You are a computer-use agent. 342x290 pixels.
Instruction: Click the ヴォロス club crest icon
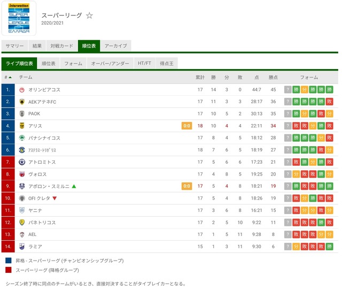coord(22,174)
